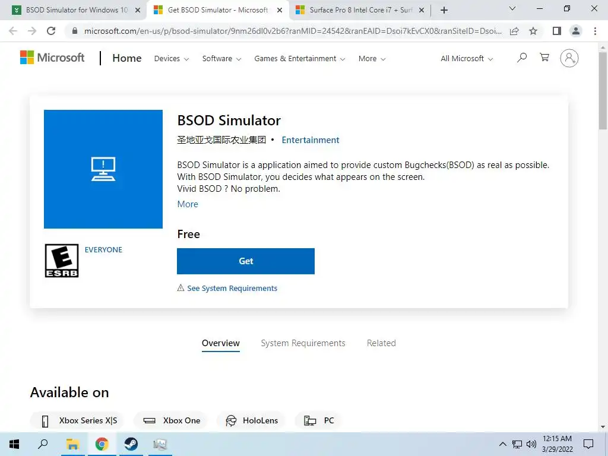Open the tab search chevron in the title bar
Screen dimensions: 608x456
512,8
